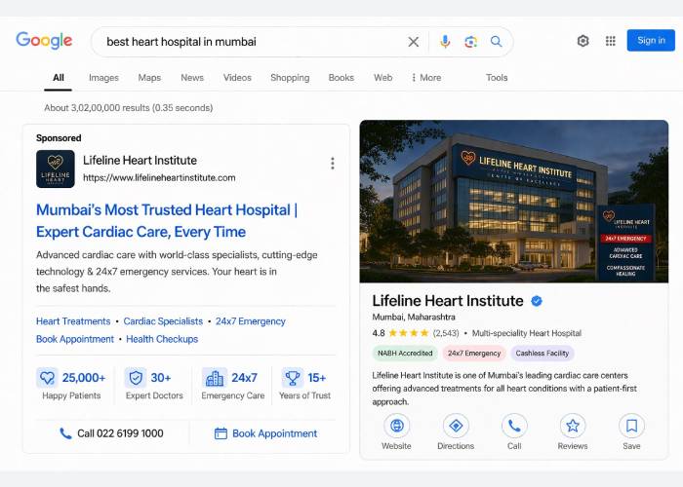Image resolution: width=683 pixels, height=487 pixels.
Task: Click the heart icon beside 25,000+ Happy Patients
Action: click(47, 378)
